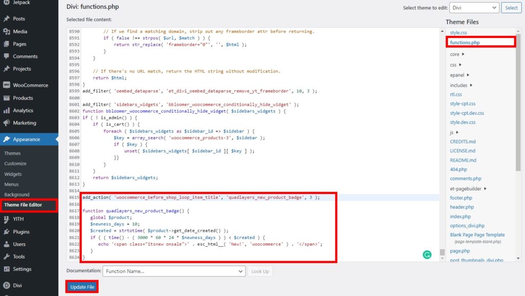
Task: Click the WooCommerce logo icon
Action: click(x=6, y=85)
